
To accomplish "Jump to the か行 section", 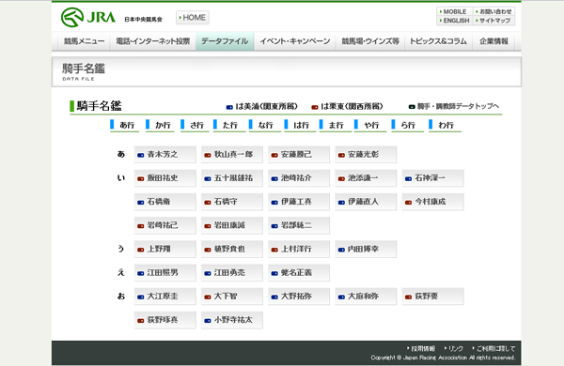I will [x=160, y=126].
